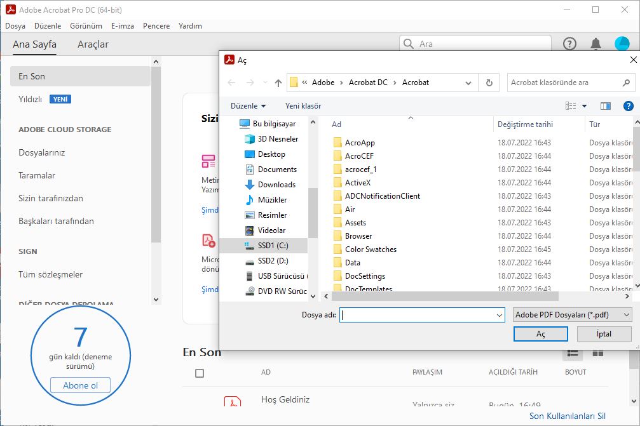Select Documents in navigation tree

(271, 169)
